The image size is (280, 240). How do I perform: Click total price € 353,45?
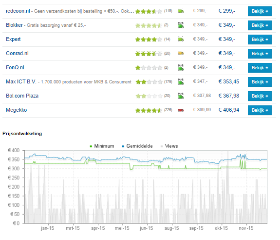[229, 81]
